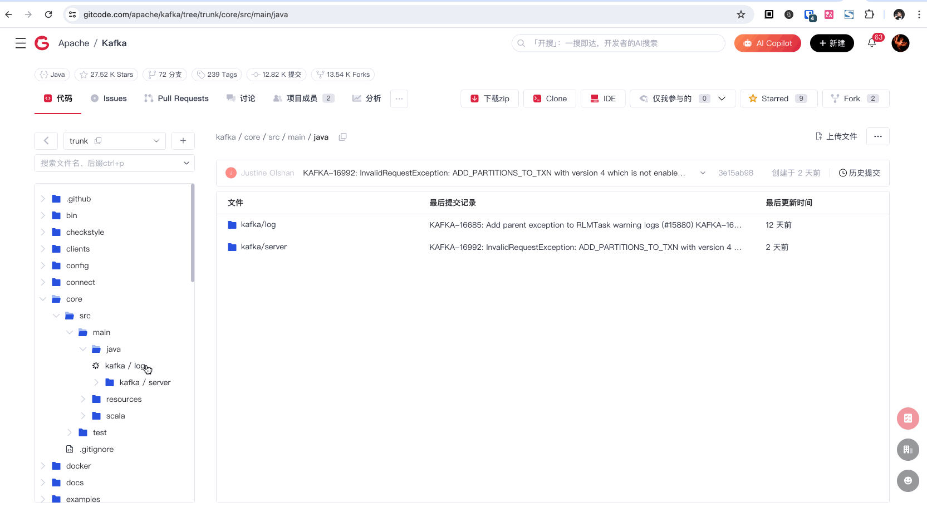
Task: Click the file name search field
Action: tap(109, 163)
